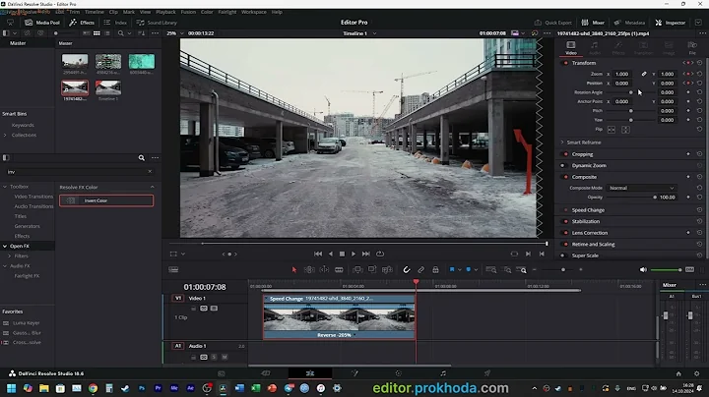The image size is (709, 397).
Task: Open the Fusion menu
Action: (188, 12)
